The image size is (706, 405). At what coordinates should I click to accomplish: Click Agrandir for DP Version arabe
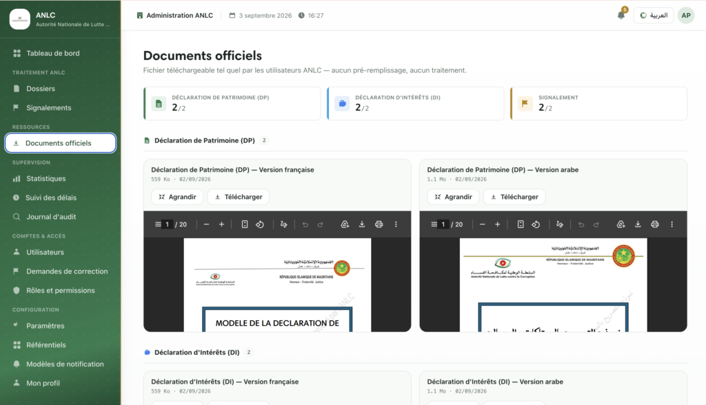click(454, 197)
